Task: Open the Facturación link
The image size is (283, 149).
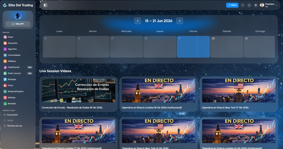Action: [12, 115]
